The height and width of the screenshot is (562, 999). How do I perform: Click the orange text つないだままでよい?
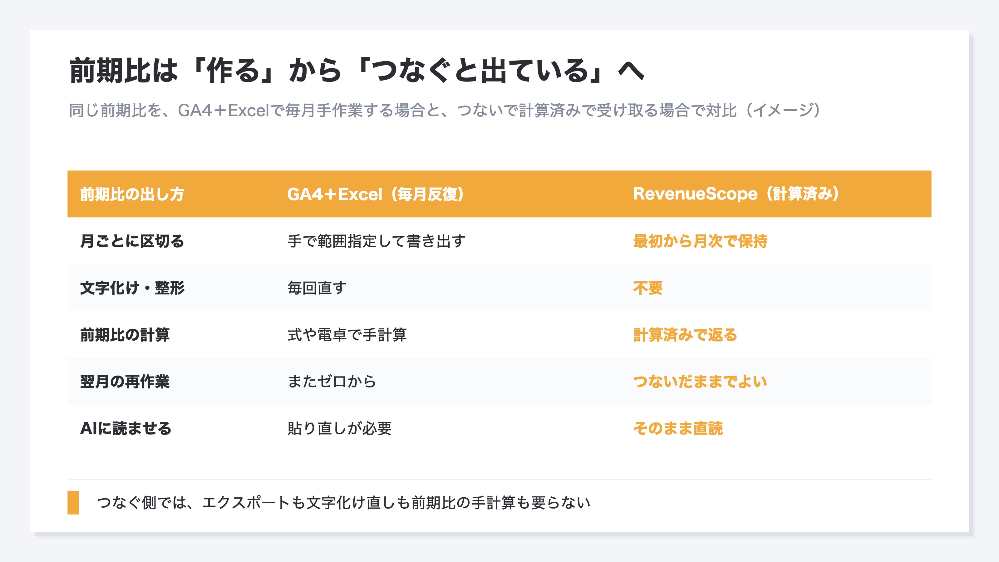[700, 382]
